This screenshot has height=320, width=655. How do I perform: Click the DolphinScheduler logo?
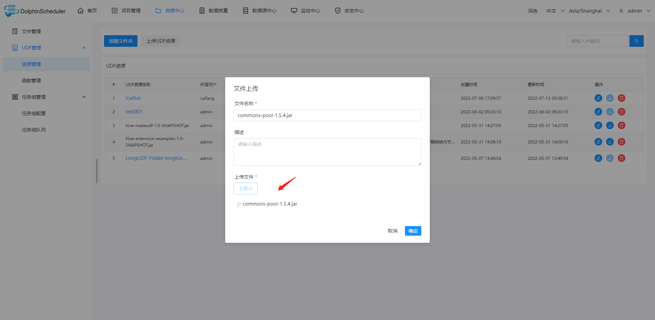(x=34, y=10)
